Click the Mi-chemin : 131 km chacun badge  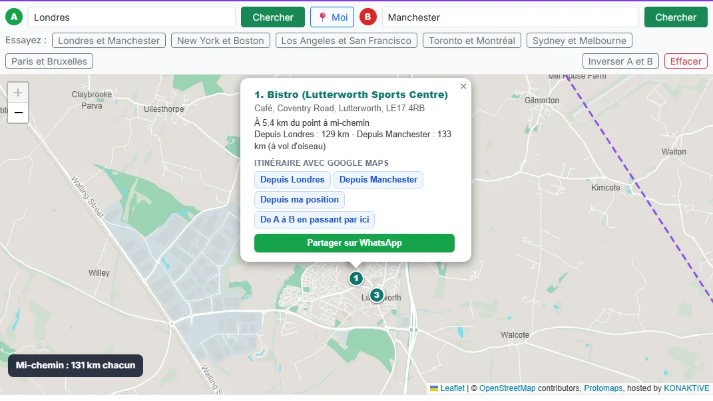pos(75,366)
